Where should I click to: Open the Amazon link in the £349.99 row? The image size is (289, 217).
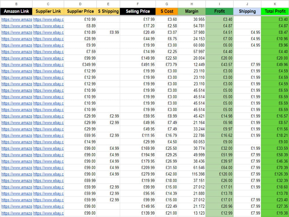click(16, 65)
